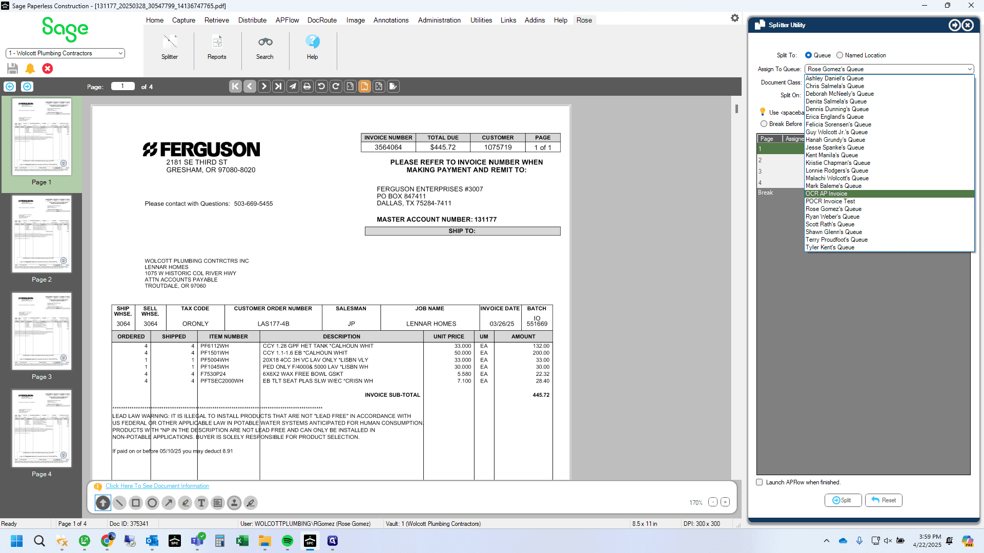Screen dimensions: 984x553
Task: Click the zoom out minus button
Action: tap(713, 502)
